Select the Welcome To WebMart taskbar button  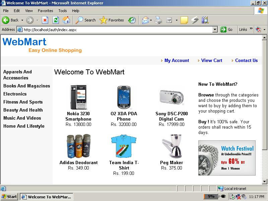click(x=47, y=197)
